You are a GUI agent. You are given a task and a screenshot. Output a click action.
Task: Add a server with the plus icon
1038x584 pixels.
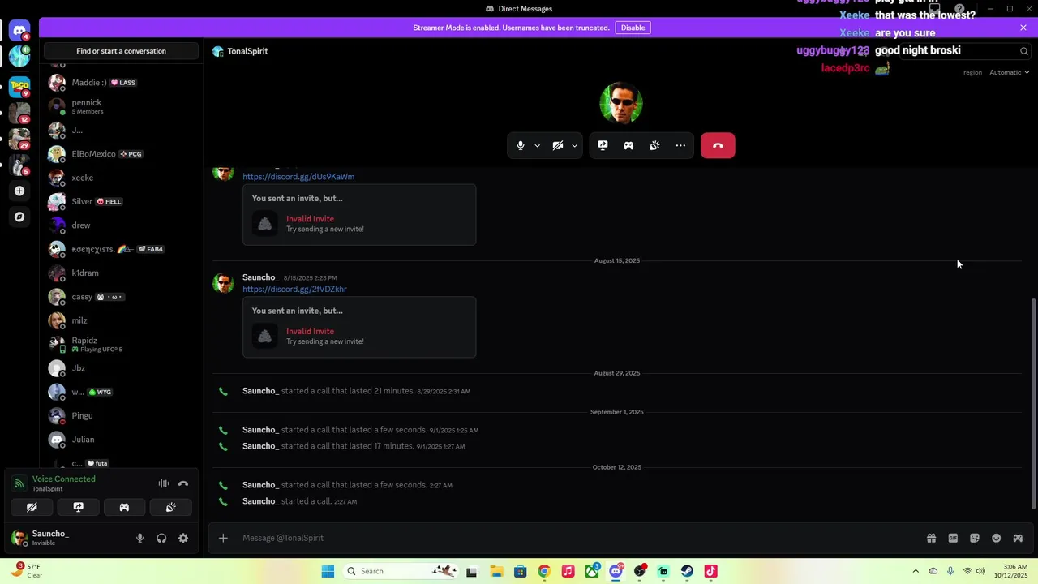pyautogui.click(x=19, y=191)
